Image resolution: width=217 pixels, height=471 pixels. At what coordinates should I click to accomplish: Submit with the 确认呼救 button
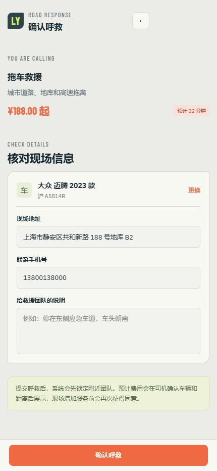108,455
